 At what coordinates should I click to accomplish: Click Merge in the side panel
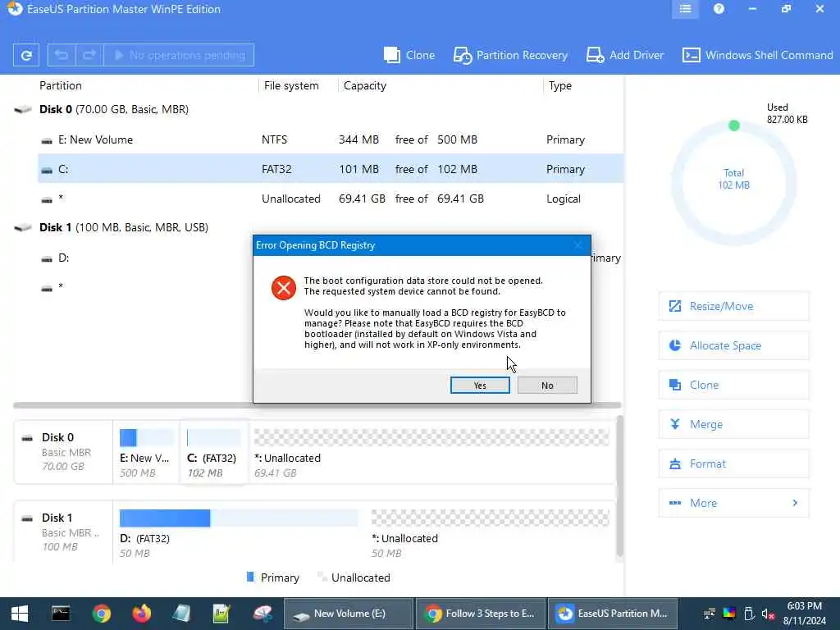tap(733, 424)
